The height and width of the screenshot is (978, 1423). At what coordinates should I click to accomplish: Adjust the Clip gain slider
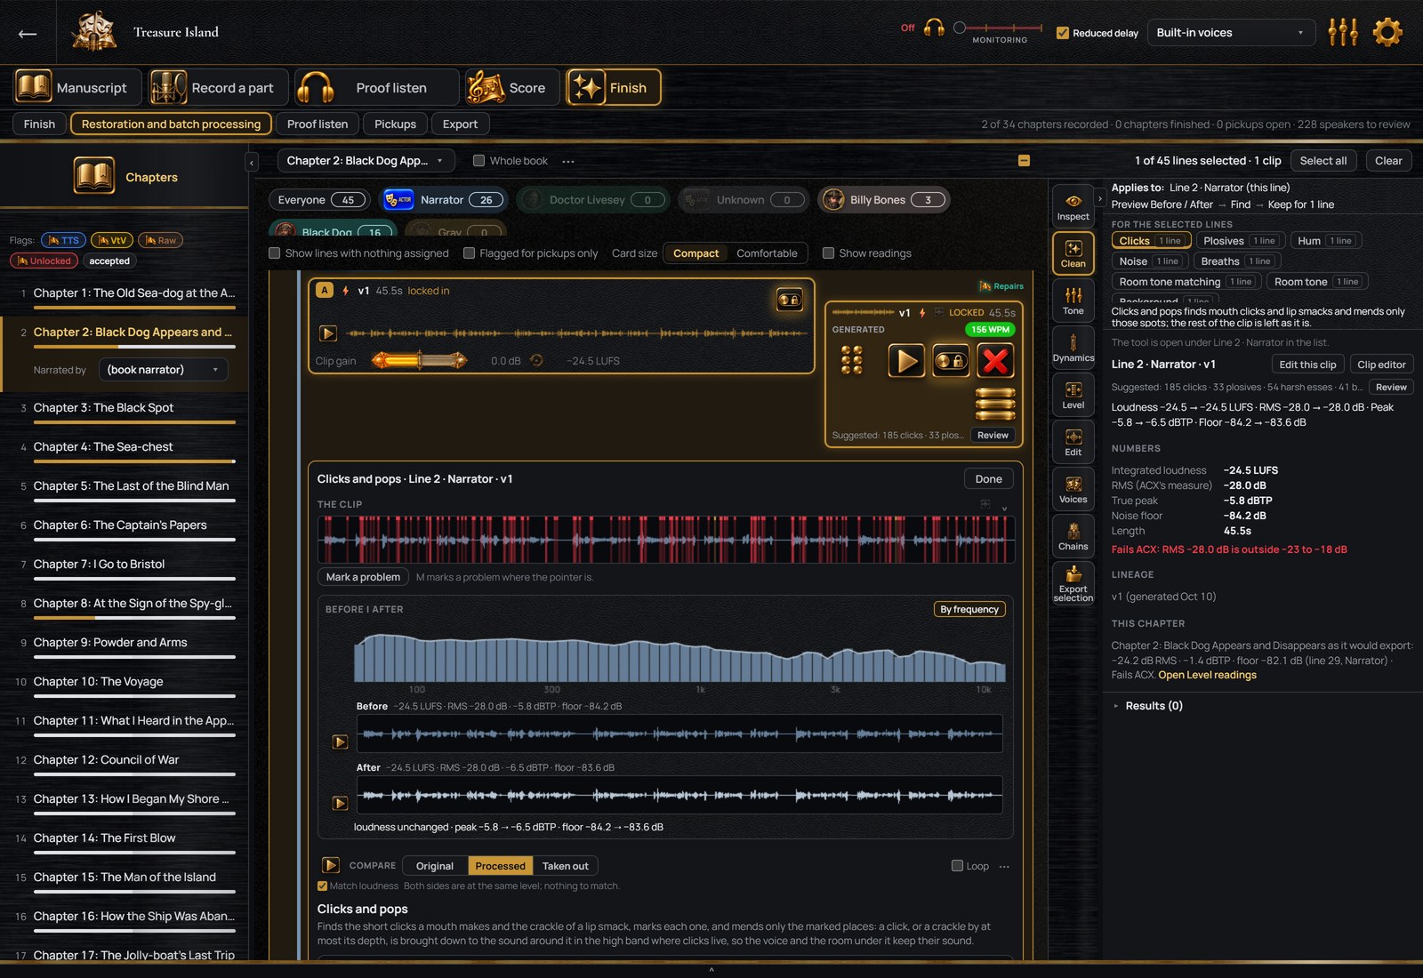[419, 360]
